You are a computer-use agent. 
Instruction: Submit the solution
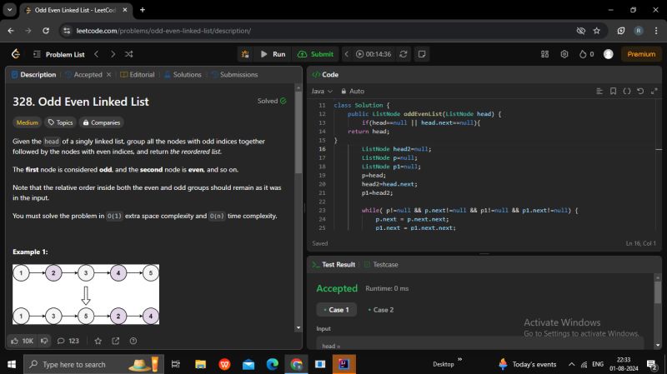point(315,54)
